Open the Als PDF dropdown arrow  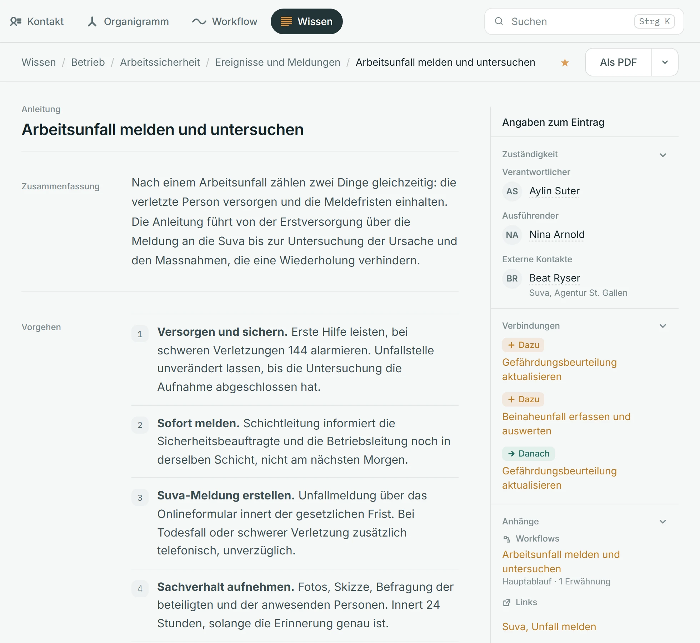(665, 62)
